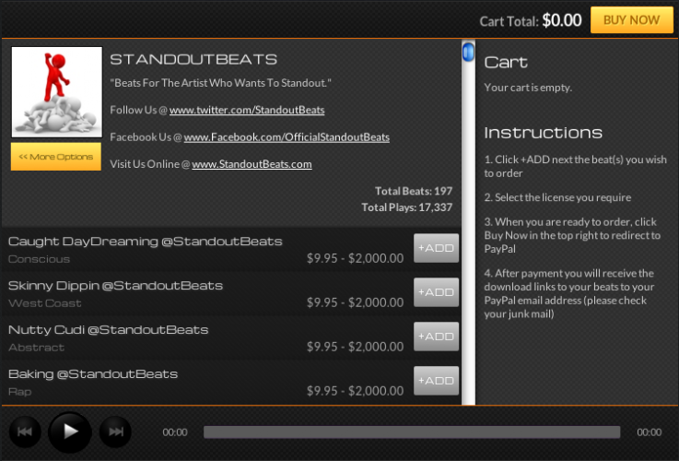Click the STANDOUTBEATS heading

pyautogui.click(x=193, y=59)
